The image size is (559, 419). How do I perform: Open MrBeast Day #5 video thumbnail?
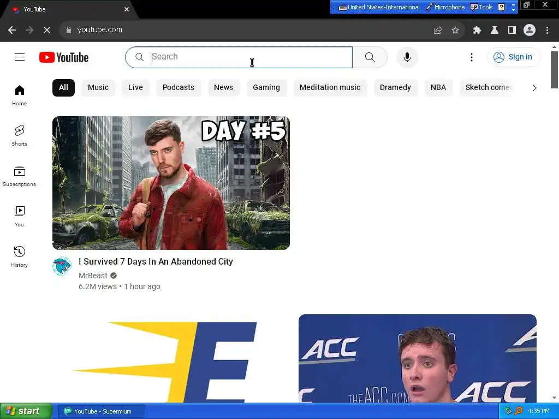point(171,183)
